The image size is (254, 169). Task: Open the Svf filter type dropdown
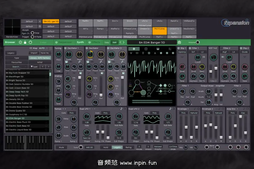193,52
